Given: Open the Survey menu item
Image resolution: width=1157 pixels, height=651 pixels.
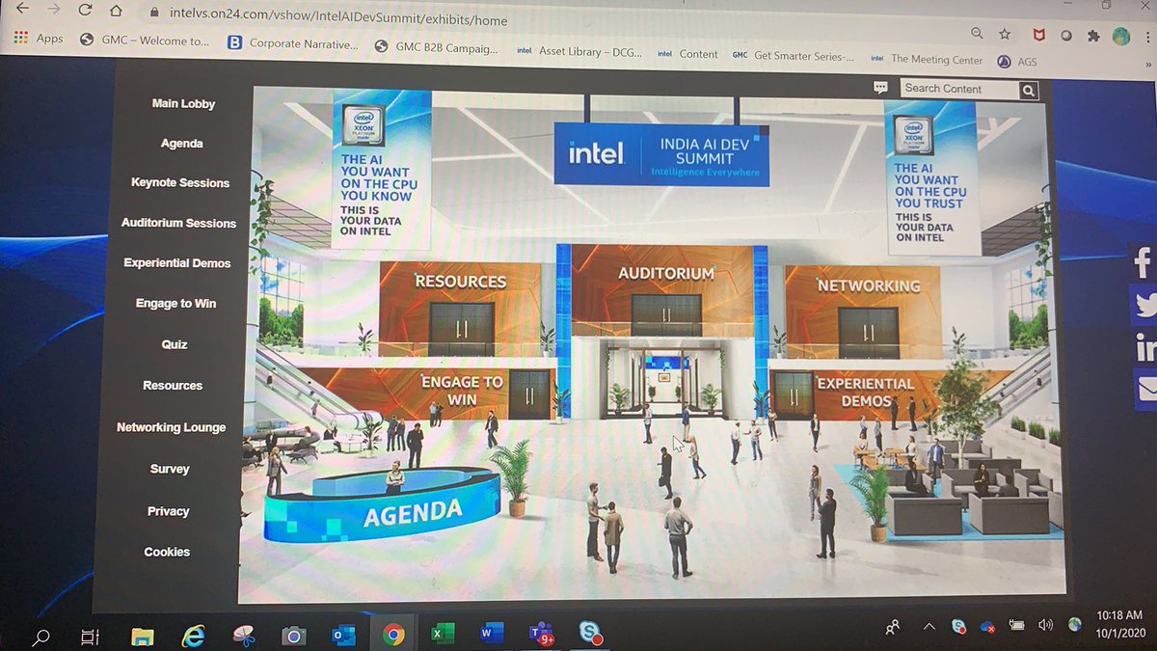Looking at the screenshot, I should tap(170, 469).
